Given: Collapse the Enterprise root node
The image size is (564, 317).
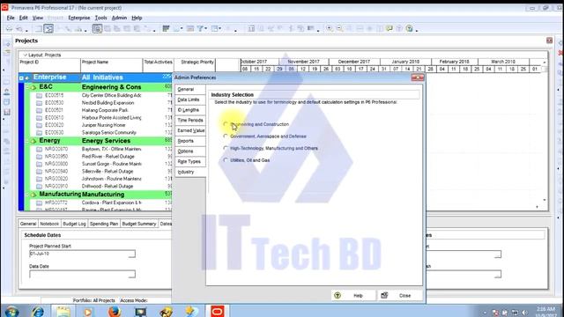Looking at the screenshot, I should coord(21,77).
